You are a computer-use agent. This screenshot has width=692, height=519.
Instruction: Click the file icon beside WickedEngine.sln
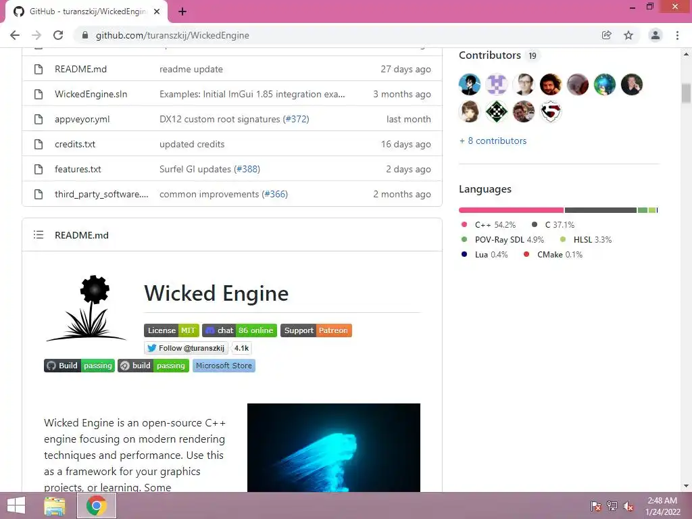pos(39,94)
